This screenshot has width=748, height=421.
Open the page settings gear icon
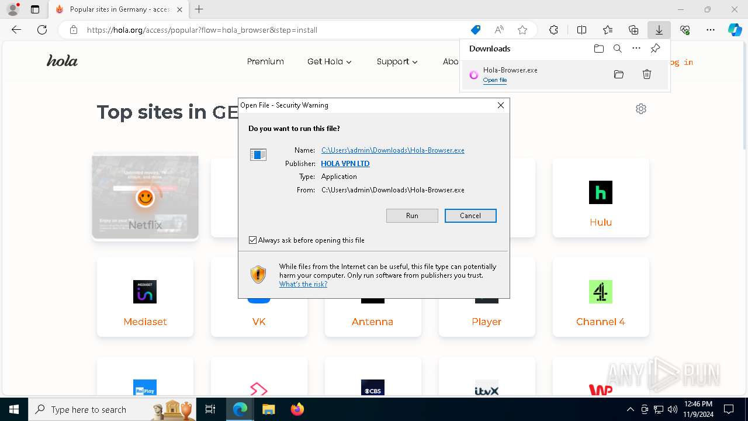coord(641,109)
